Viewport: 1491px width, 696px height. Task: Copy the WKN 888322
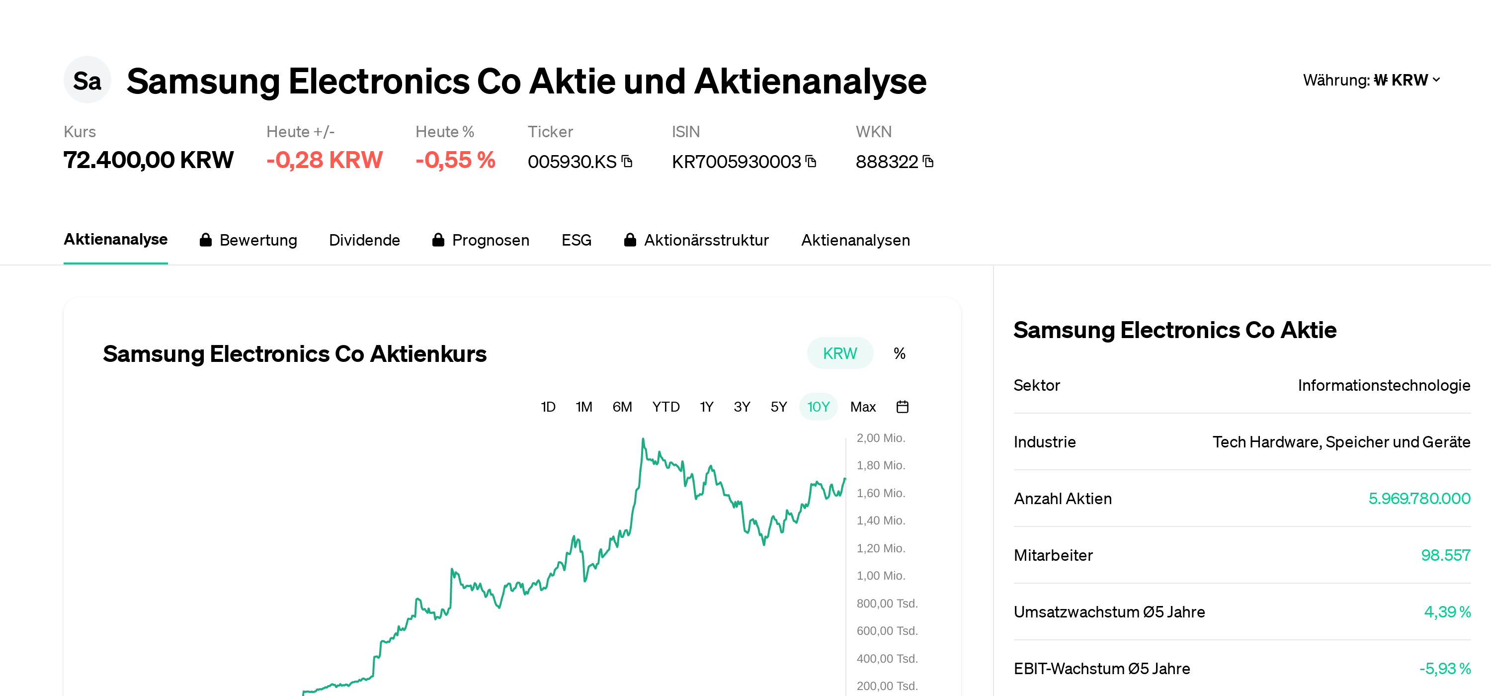928,162
